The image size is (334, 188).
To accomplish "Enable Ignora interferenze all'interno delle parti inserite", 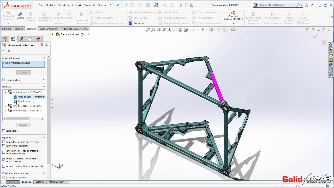I will 4,152.
